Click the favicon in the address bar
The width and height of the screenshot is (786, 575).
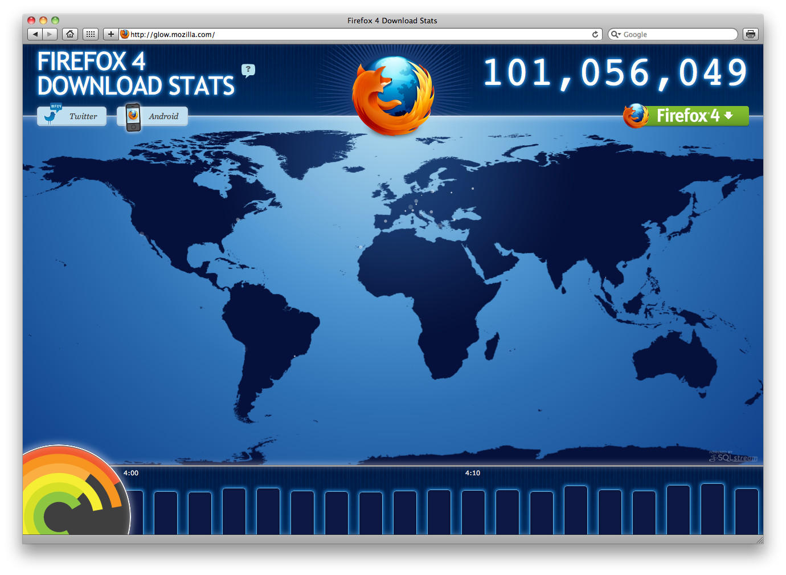(x=125, y=34)
